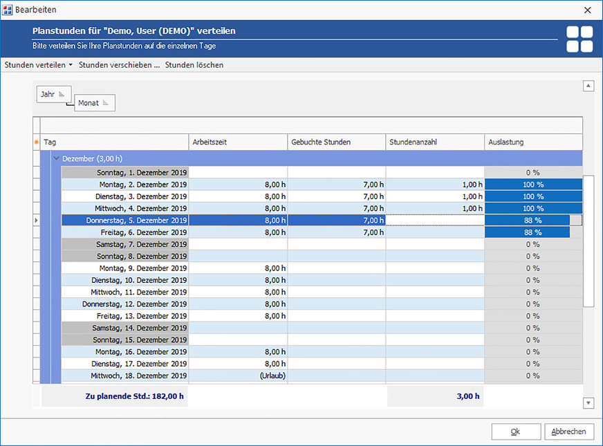Click the sort icon on Jahr chip

(62, 94)
